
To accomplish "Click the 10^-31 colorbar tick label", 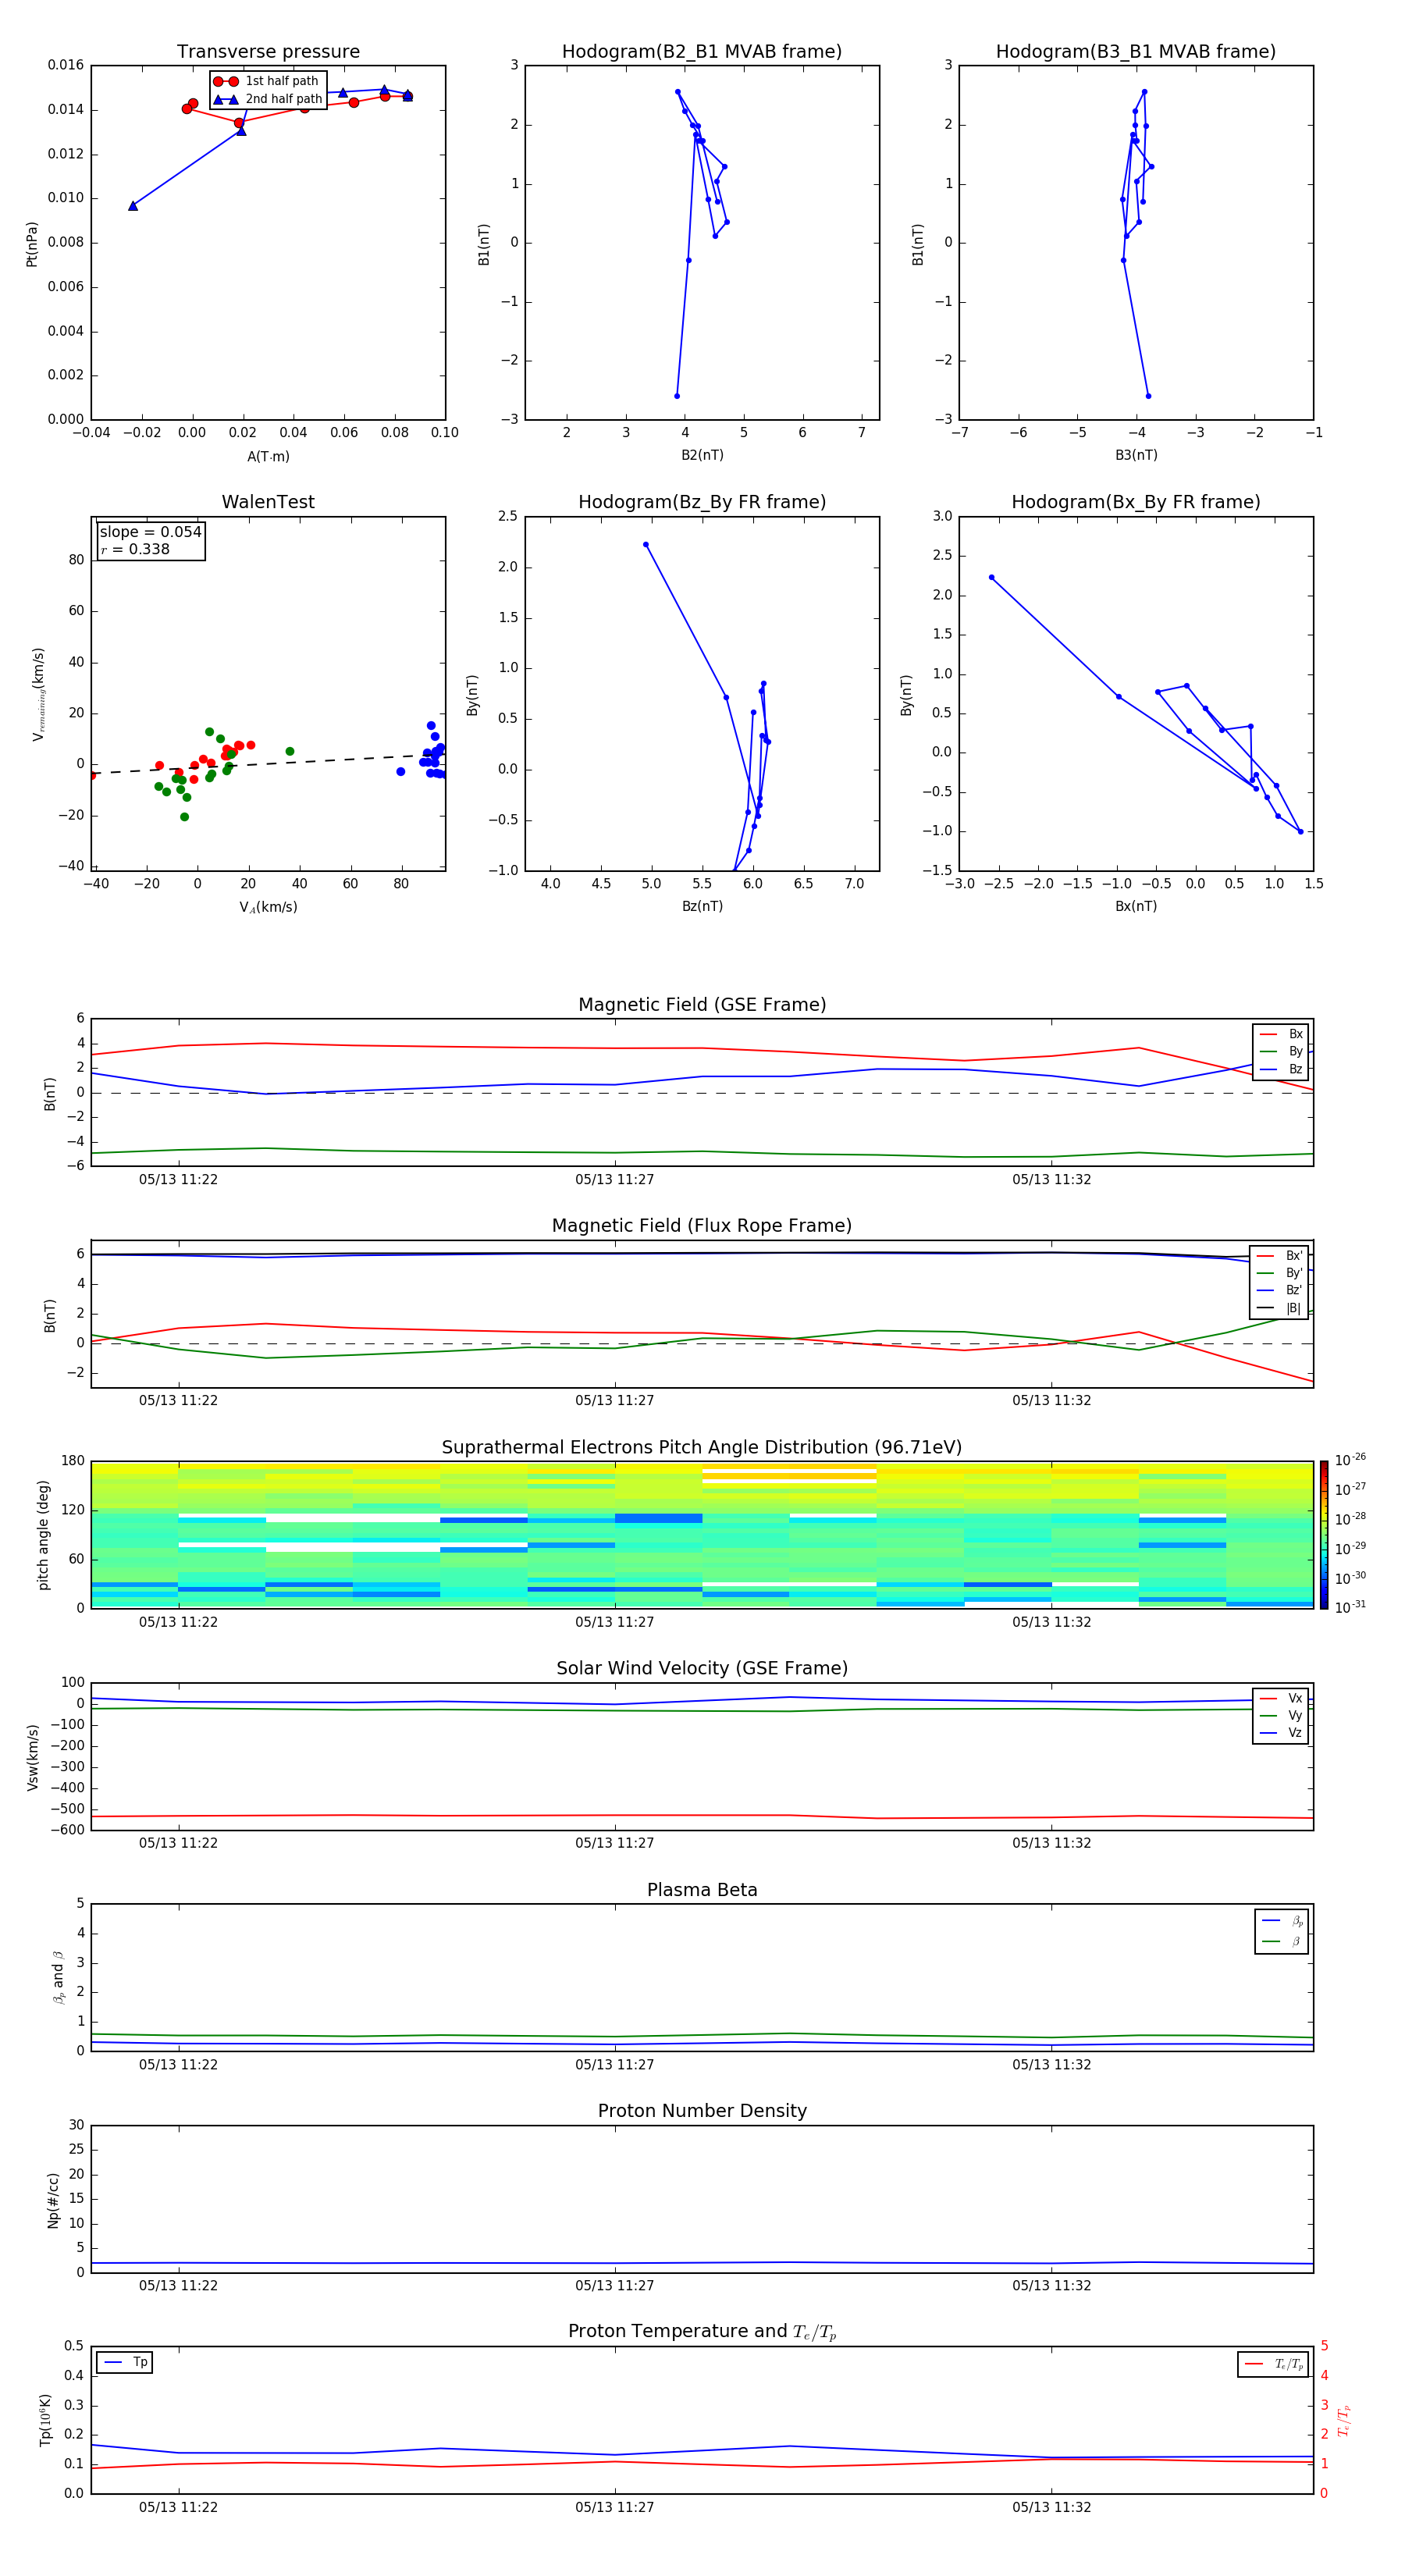I will [x=1350, y=1607].
